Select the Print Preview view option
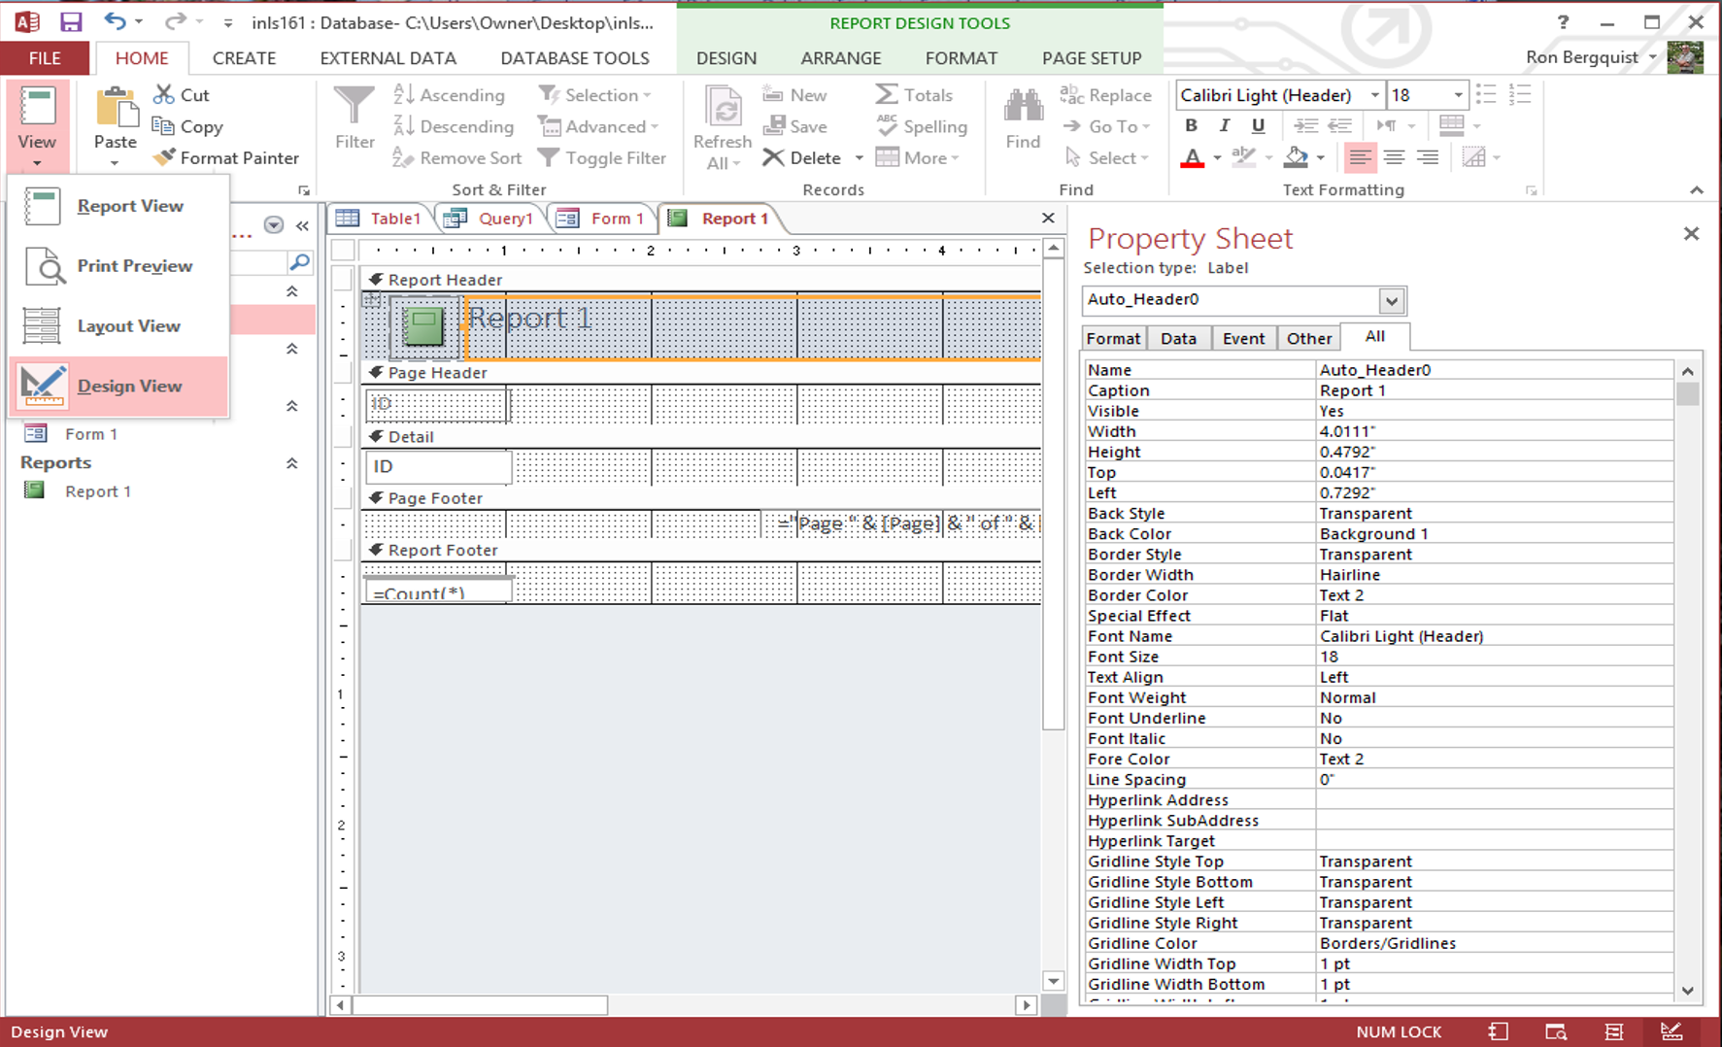Image resolution: width=1722 pixels, height=1047 pixels. (x=134, y=266)
